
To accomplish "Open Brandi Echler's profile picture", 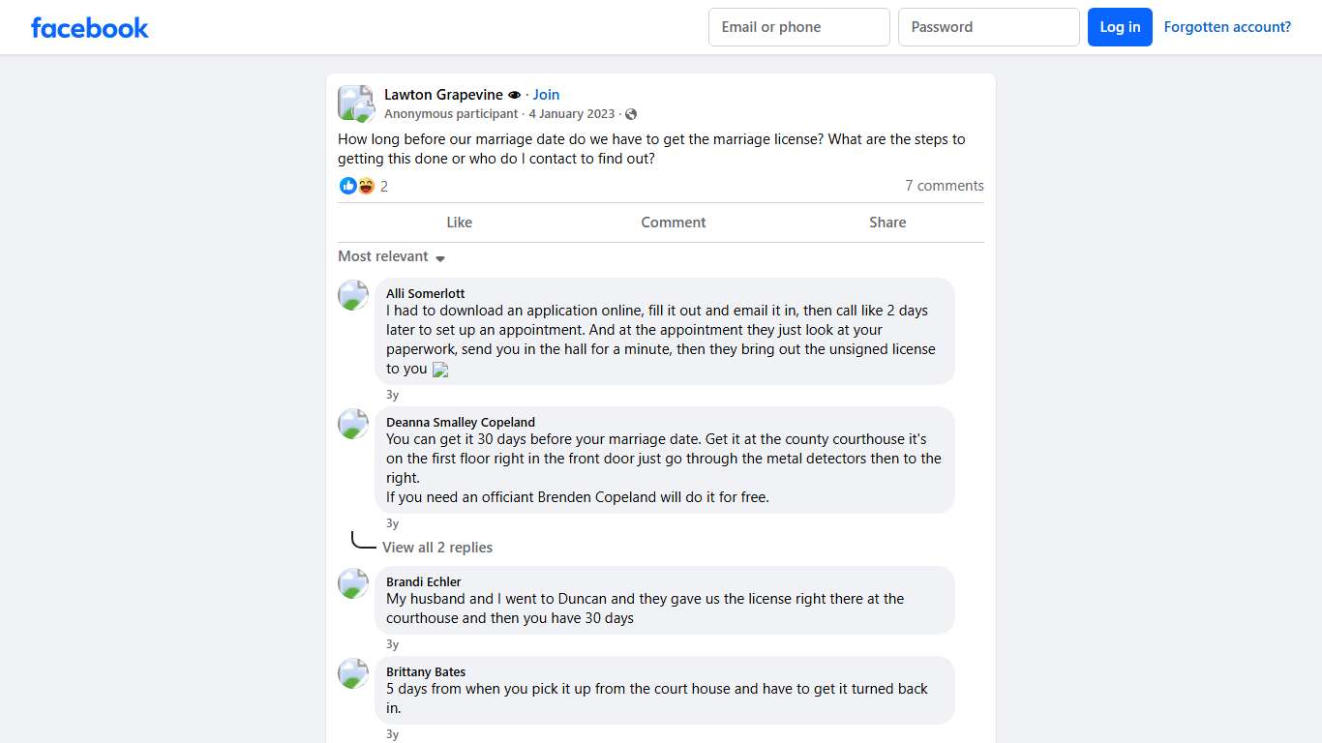I will point(353,583).
